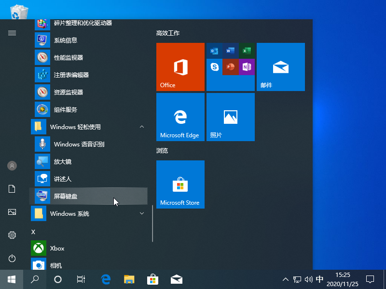Collapse the Windows 轻松使用 group

click(x=141, y=127)
